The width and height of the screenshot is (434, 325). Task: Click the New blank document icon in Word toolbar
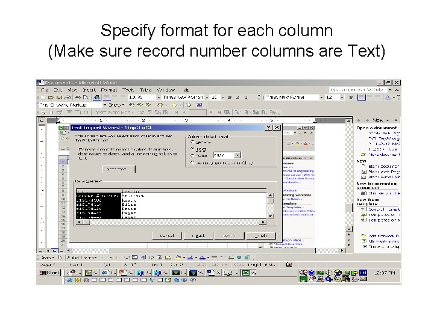43,97
